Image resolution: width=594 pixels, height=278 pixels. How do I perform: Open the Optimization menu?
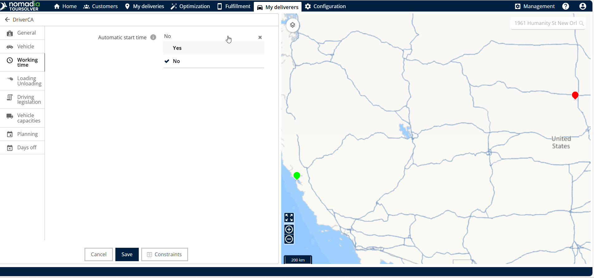coord(190,6)
